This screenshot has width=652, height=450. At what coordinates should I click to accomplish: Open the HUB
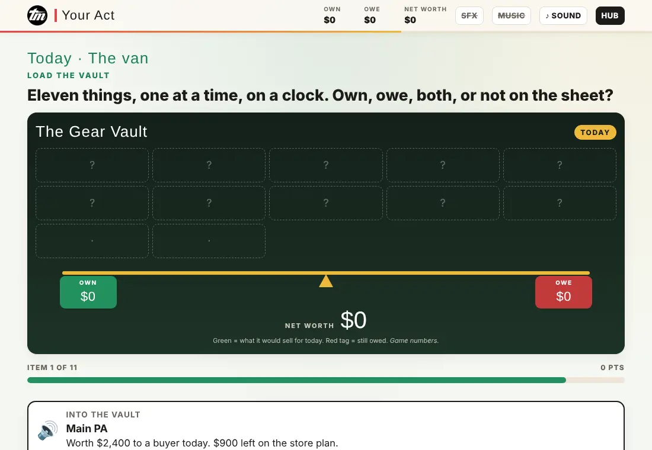pyautogui.click(x=609, y=16)
